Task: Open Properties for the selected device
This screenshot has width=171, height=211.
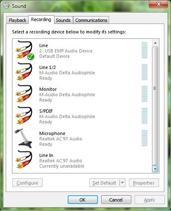Action: click(x=144, y=183)
